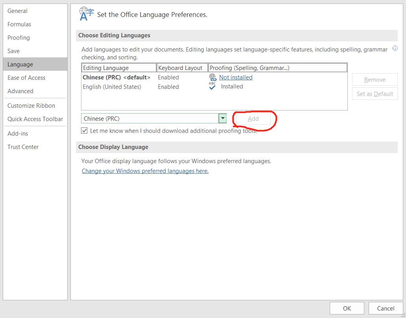This screenshot has width=406, height=318.
Task: Confirm the dialog with OK
Action: click(347, 308)
